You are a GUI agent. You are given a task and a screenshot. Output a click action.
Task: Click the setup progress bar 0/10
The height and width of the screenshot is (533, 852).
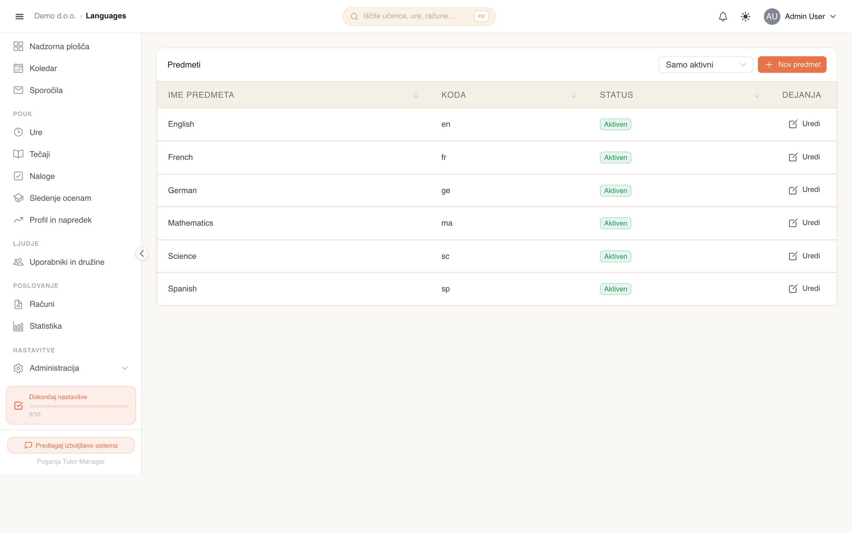point(78,406)
